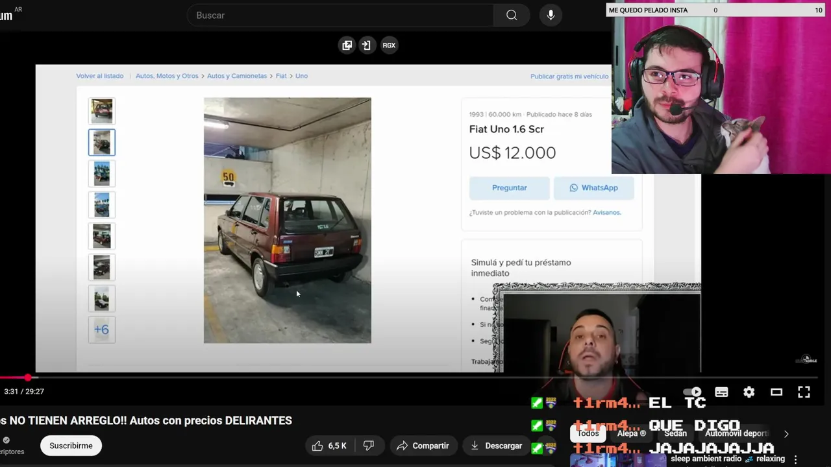The image size is (831, 467).
Task: Open the player settings gear
Action: coord(749,392)
